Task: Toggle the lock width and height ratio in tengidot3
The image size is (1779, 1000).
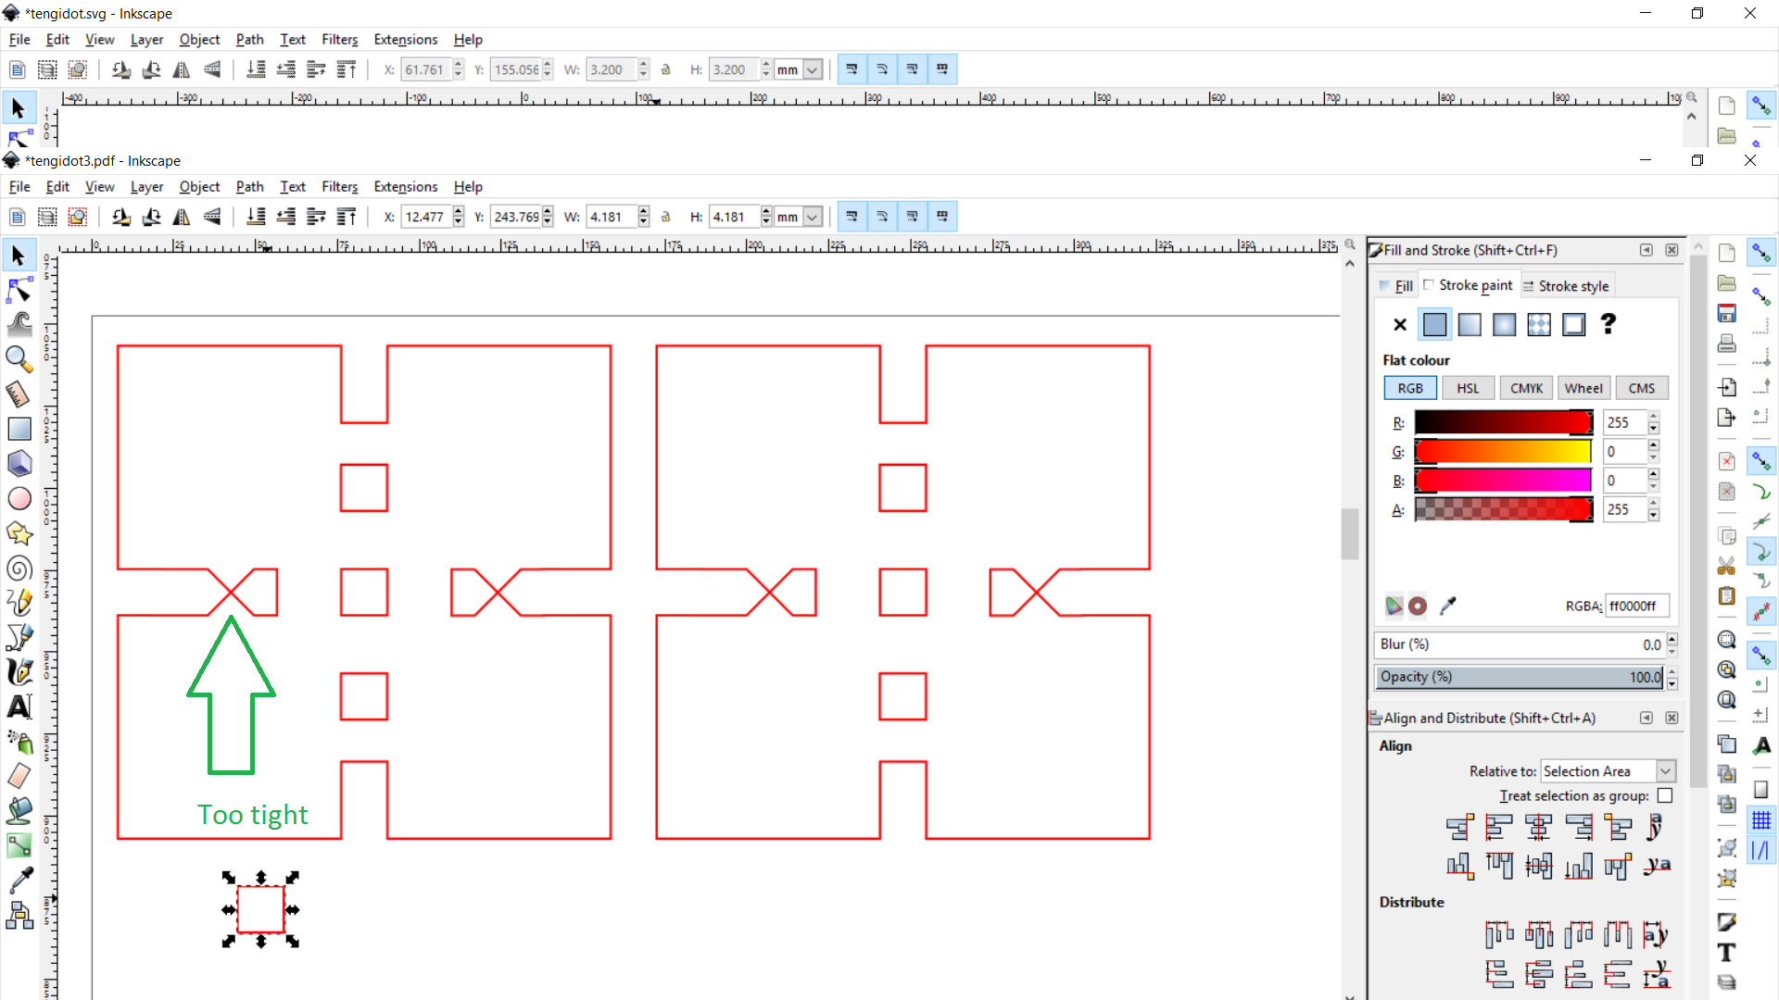Action: 665,217
